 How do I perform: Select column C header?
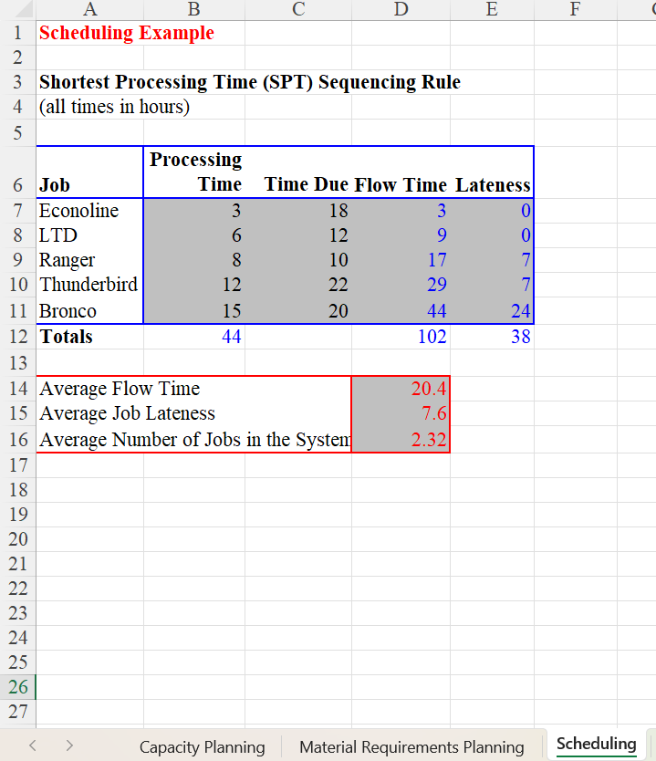click(x=298, y=10)
